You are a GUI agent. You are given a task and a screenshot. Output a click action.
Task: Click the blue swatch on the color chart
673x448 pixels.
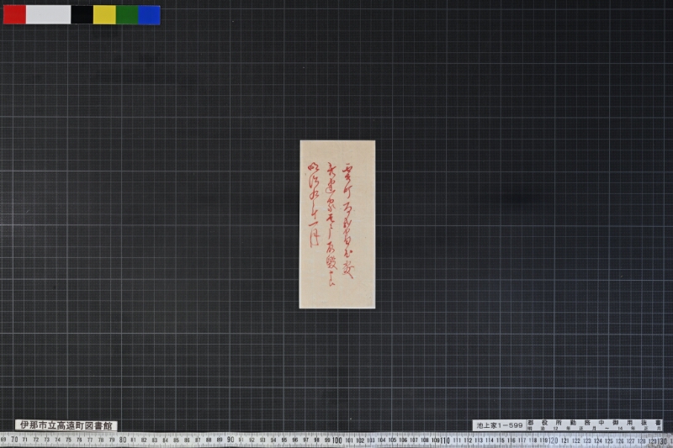pyautogui.click(x=150, y=14)
